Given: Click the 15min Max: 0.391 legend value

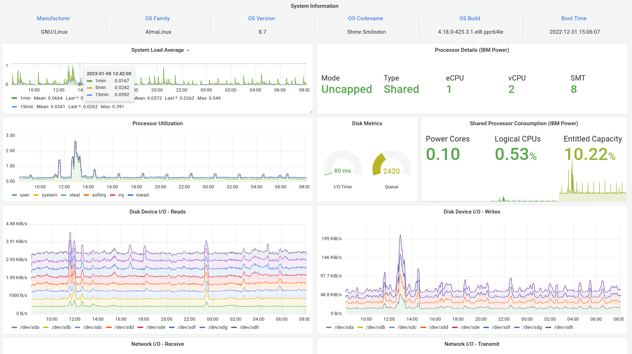Looking at the screenshot, I should tap(112, 107).
